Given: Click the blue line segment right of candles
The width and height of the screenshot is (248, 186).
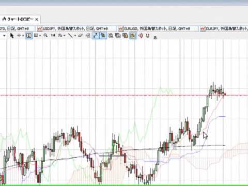Looking at the screenshot, I should tap(222, 117).
